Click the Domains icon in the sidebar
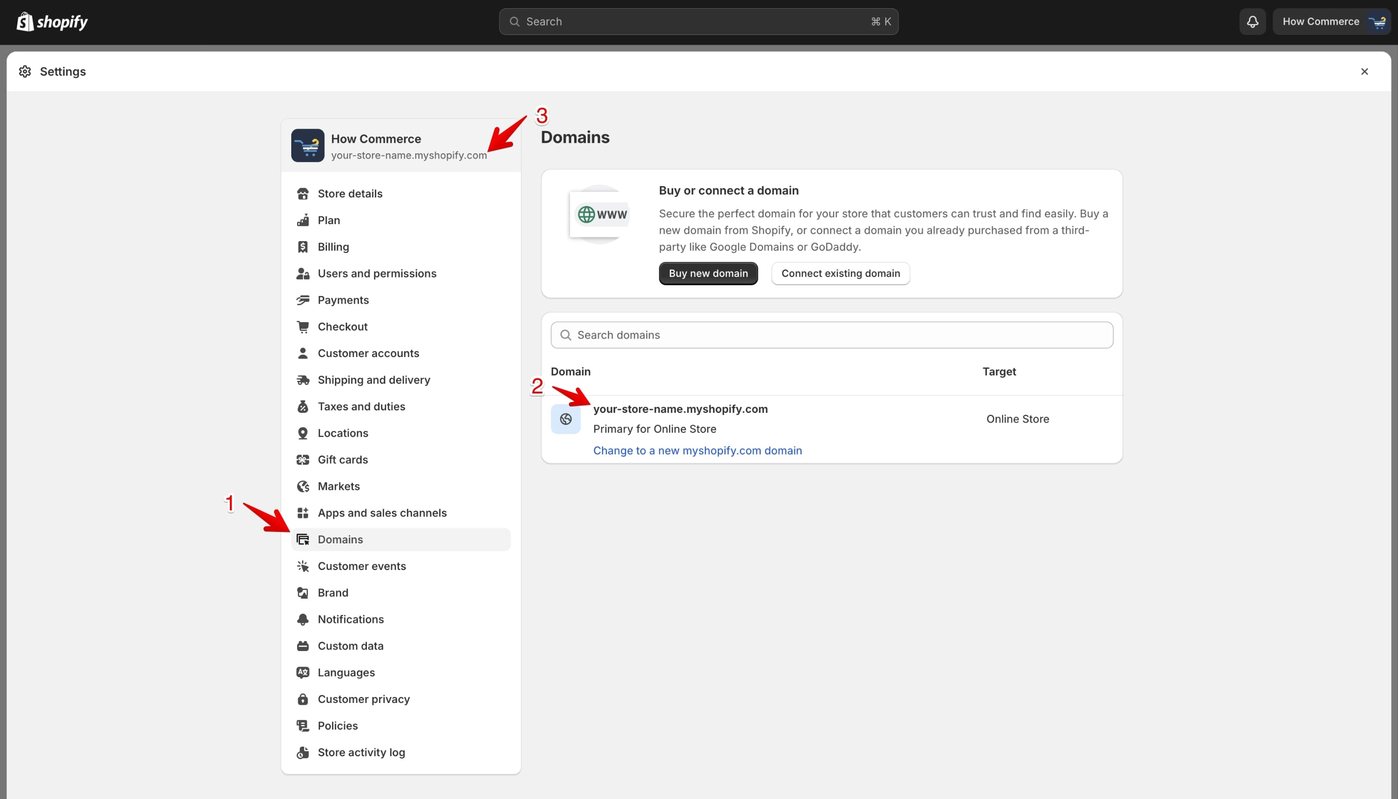 coord(302,539)
